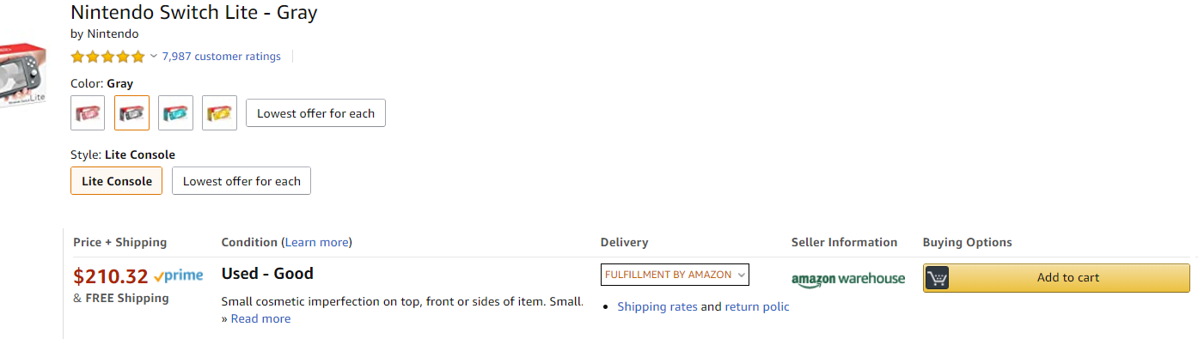Image resolution: width=1198 pixels, height=339 pixels.
Task: Click the Add to cart button
Action: click(x=1056, y=278)
